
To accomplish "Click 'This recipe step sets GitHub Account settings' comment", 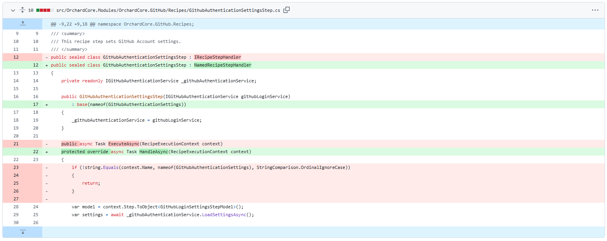I will click(x=116, y=41).
